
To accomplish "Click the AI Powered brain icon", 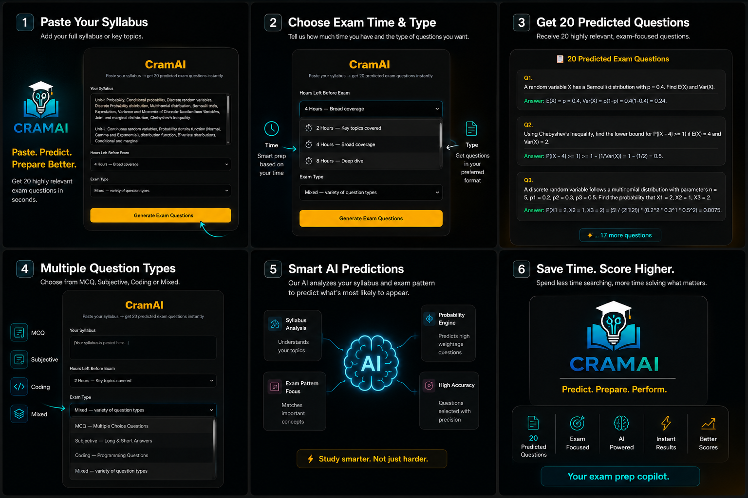I will [x=621, y=423].
